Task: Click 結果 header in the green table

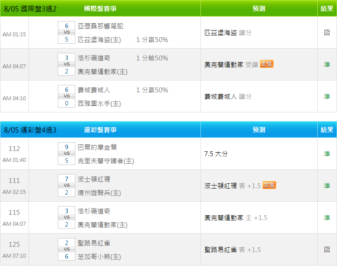Action: coord(327,9)
